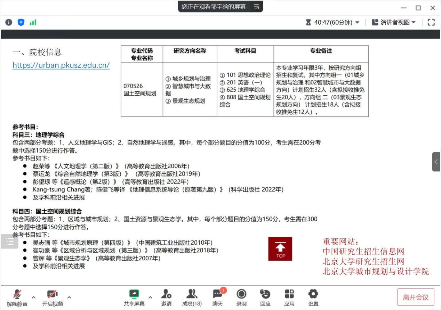Click the 离开会议 leave meeting button

tap(416, 297)
